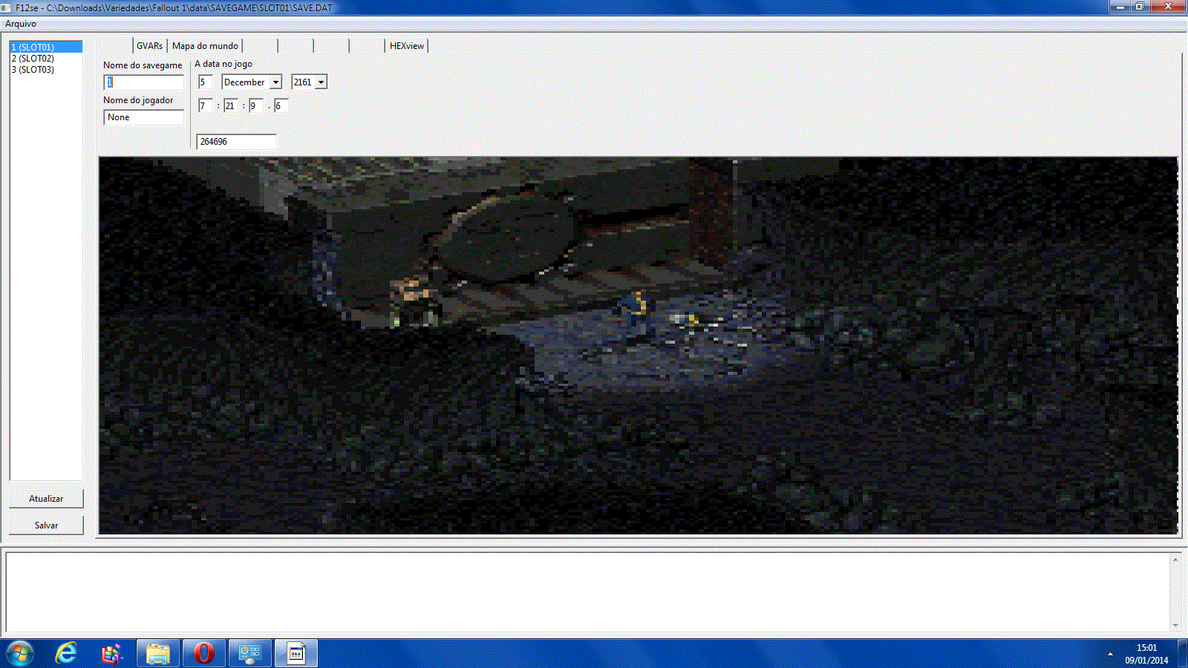This screenshot has width=1188, height=668.
Task: Open Internet Explorer from the taskbar
Action: tap(66, 653)
